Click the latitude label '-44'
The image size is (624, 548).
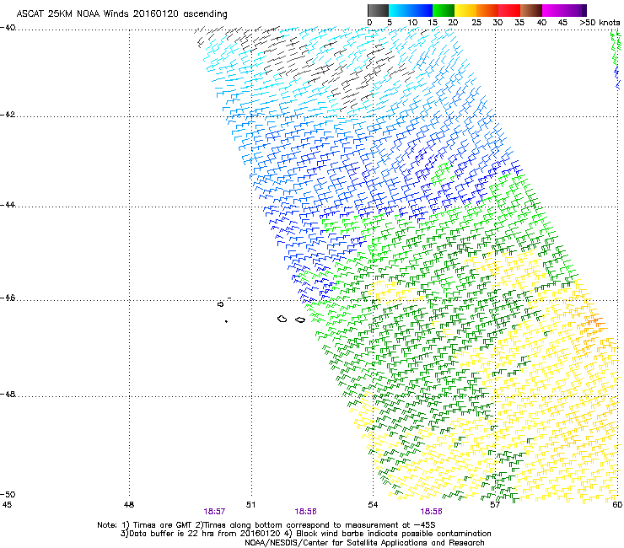click(x=8, y=205)
